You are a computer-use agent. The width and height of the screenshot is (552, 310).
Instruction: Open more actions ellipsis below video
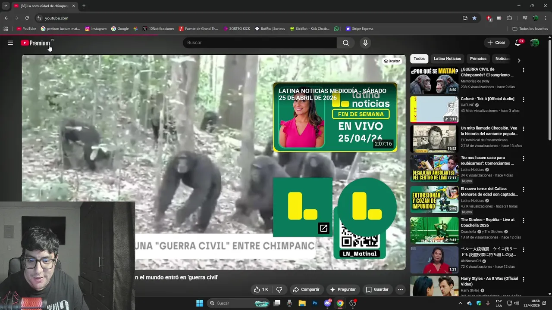(x=400, y=289)
